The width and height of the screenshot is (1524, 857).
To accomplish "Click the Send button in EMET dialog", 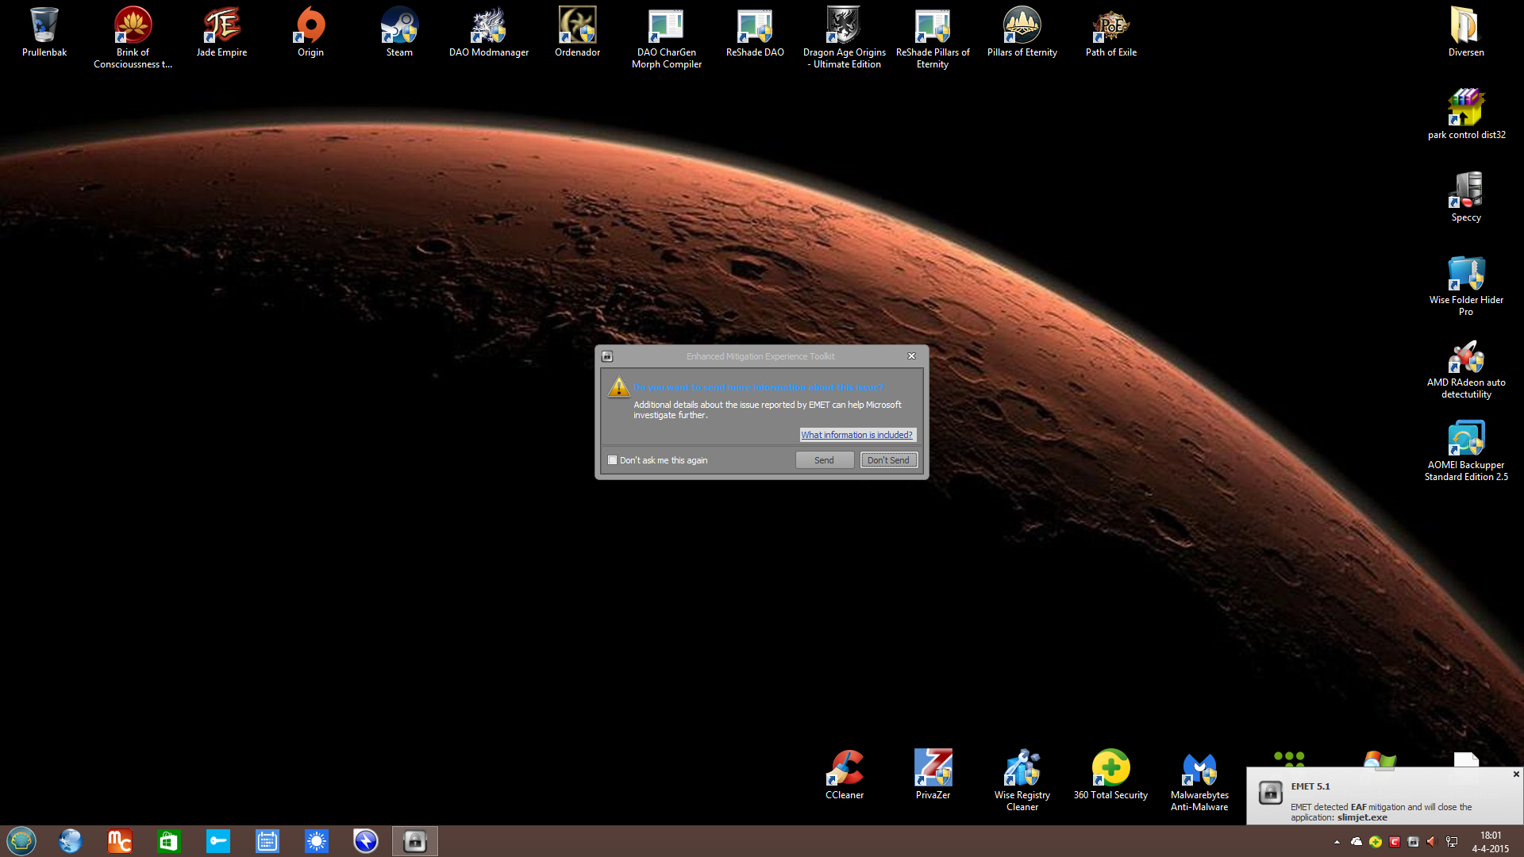I will tap(824, 460).
